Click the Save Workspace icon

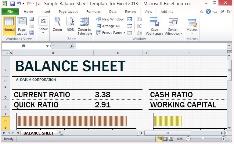tap(154, 26)
